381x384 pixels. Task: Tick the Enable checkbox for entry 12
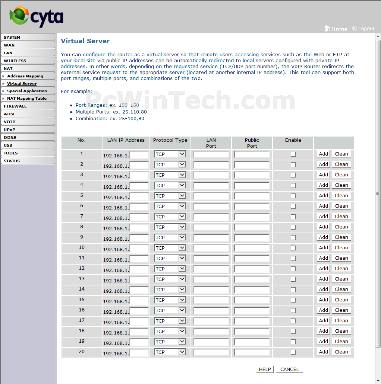(x=293, y=269)
